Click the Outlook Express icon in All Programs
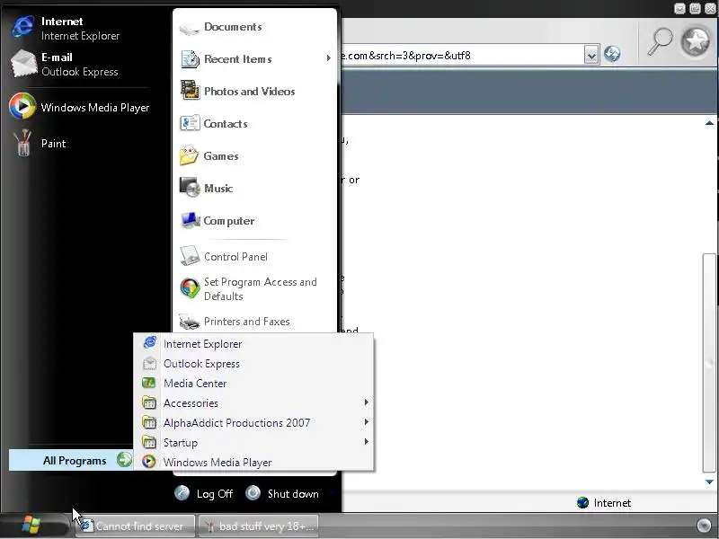 149,363
